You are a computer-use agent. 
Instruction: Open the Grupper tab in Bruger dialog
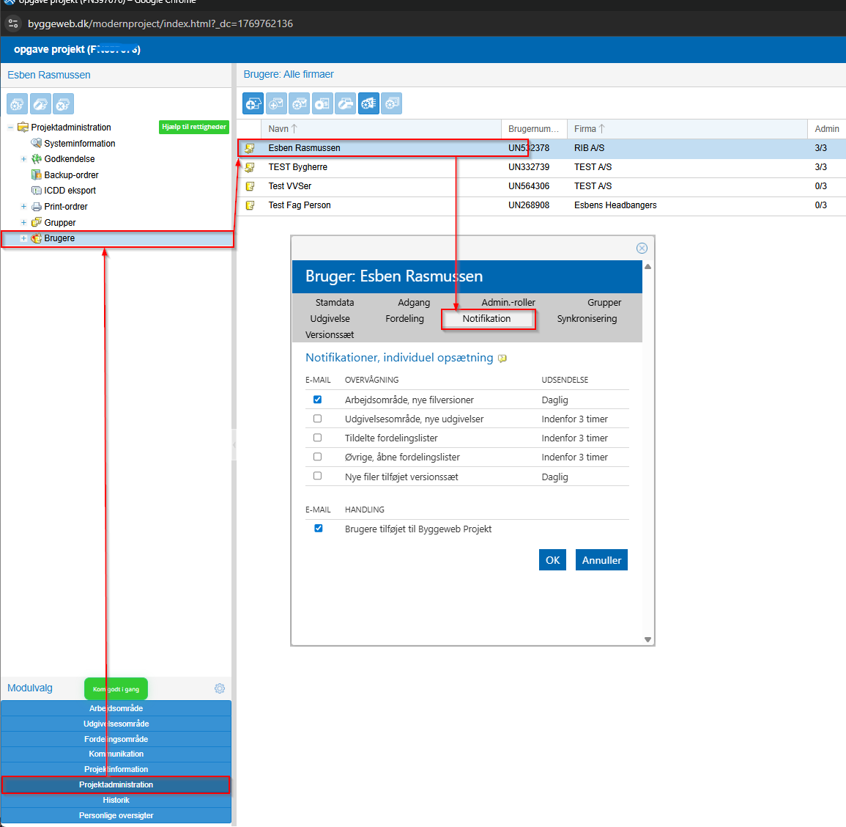[604, 303]
